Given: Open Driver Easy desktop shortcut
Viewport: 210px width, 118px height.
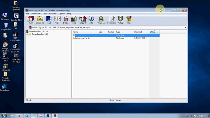Looking at the screenshot, I should click(x=4, y=88).
